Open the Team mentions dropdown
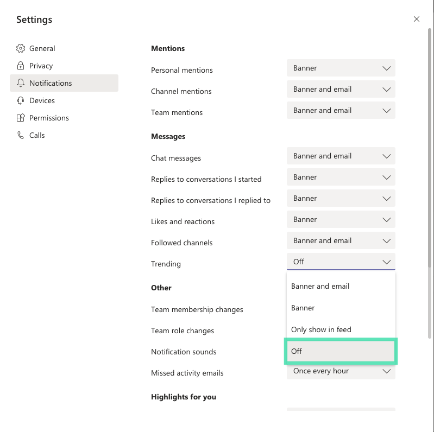 [x=341, y=111]
